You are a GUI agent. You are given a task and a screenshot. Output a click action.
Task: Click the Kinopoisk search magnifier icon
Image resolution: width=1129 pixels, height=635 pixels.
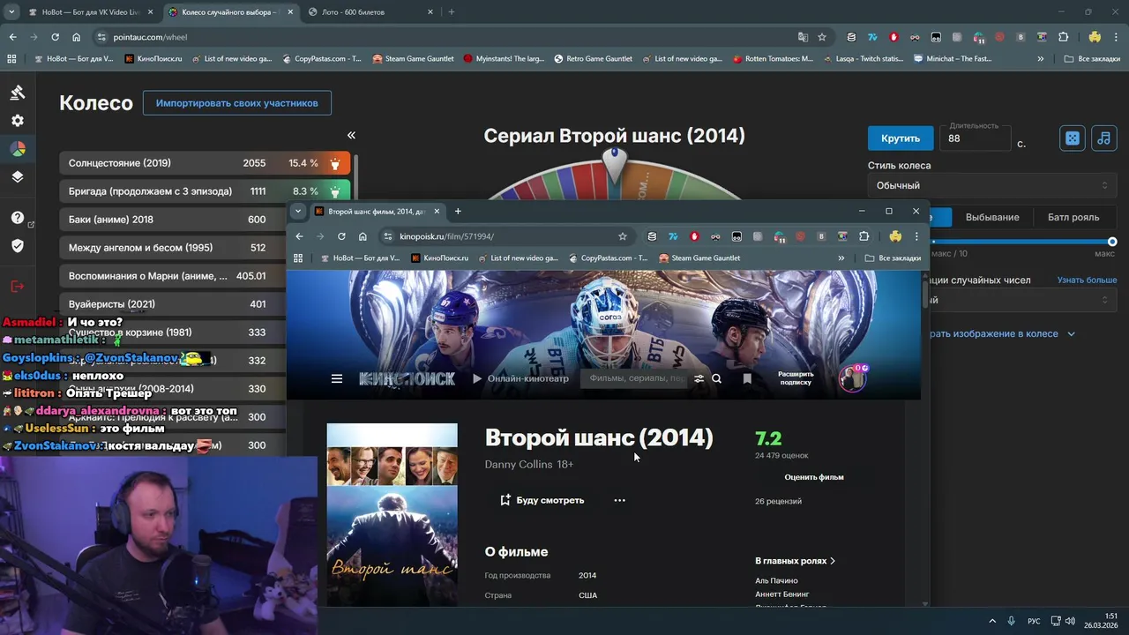[716, 378]
